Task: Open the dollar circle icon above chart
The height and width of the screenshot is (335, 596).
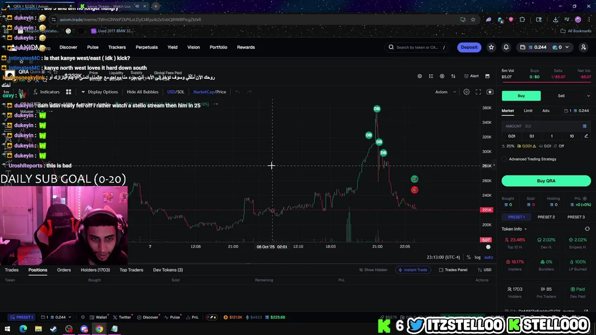Action: pyautogui.click(x=442, y=76)
